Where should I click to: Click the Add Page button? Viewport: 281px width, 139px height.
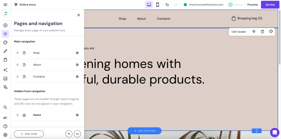click(29, 134)
